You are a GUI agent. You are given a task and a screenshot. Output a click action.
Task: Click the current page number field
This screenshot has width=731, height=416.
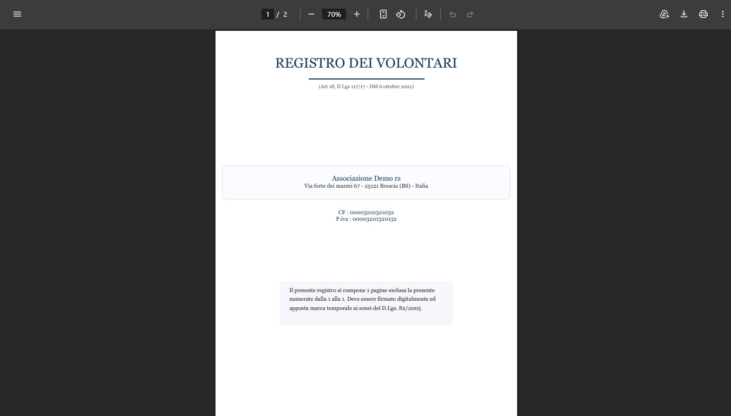pos(267,14)
